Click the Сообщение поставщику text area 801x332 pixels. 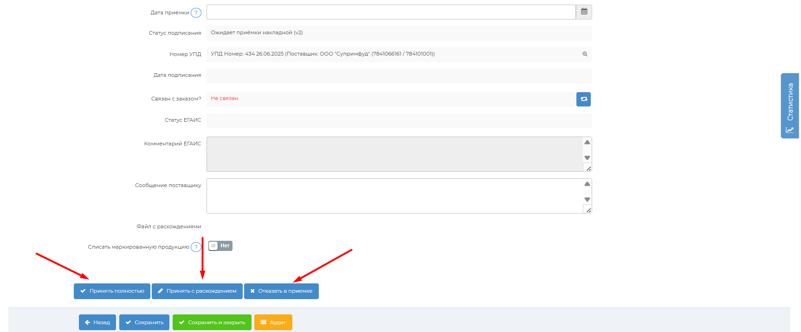394,196
